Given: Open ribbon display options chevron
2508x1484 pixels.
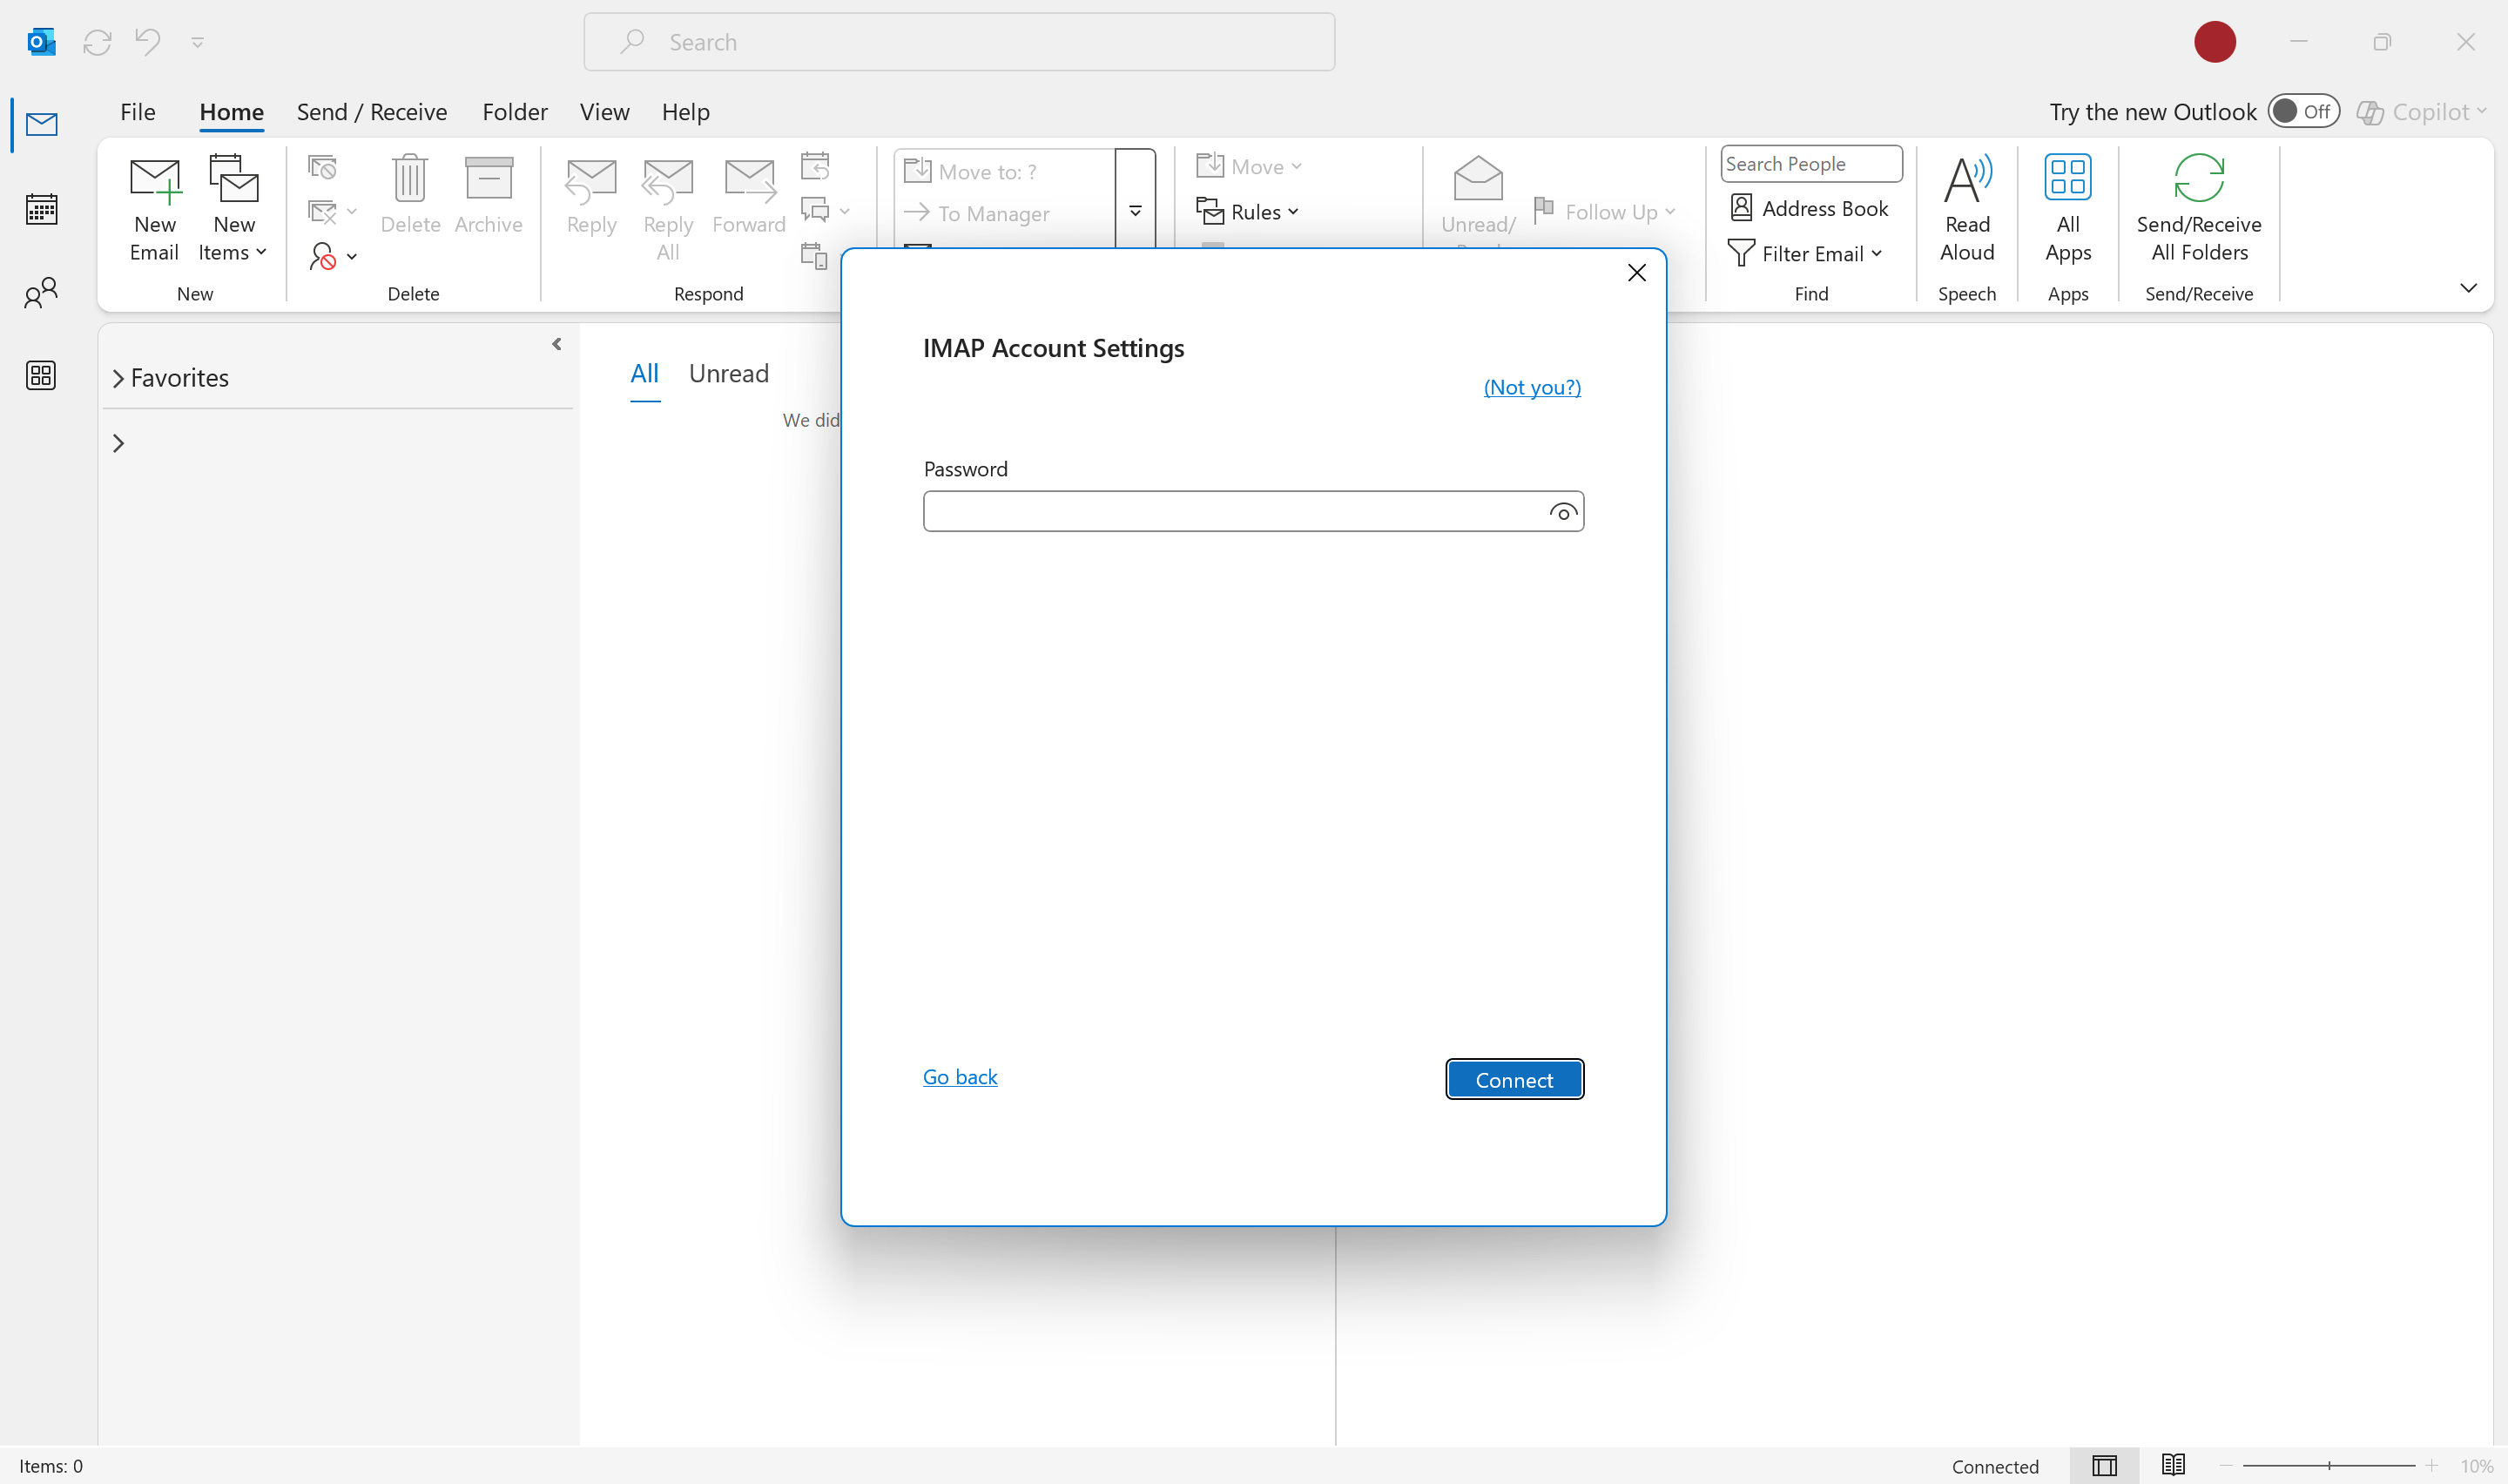Looking at the screenshot, I should click(x=2468, y=288).
